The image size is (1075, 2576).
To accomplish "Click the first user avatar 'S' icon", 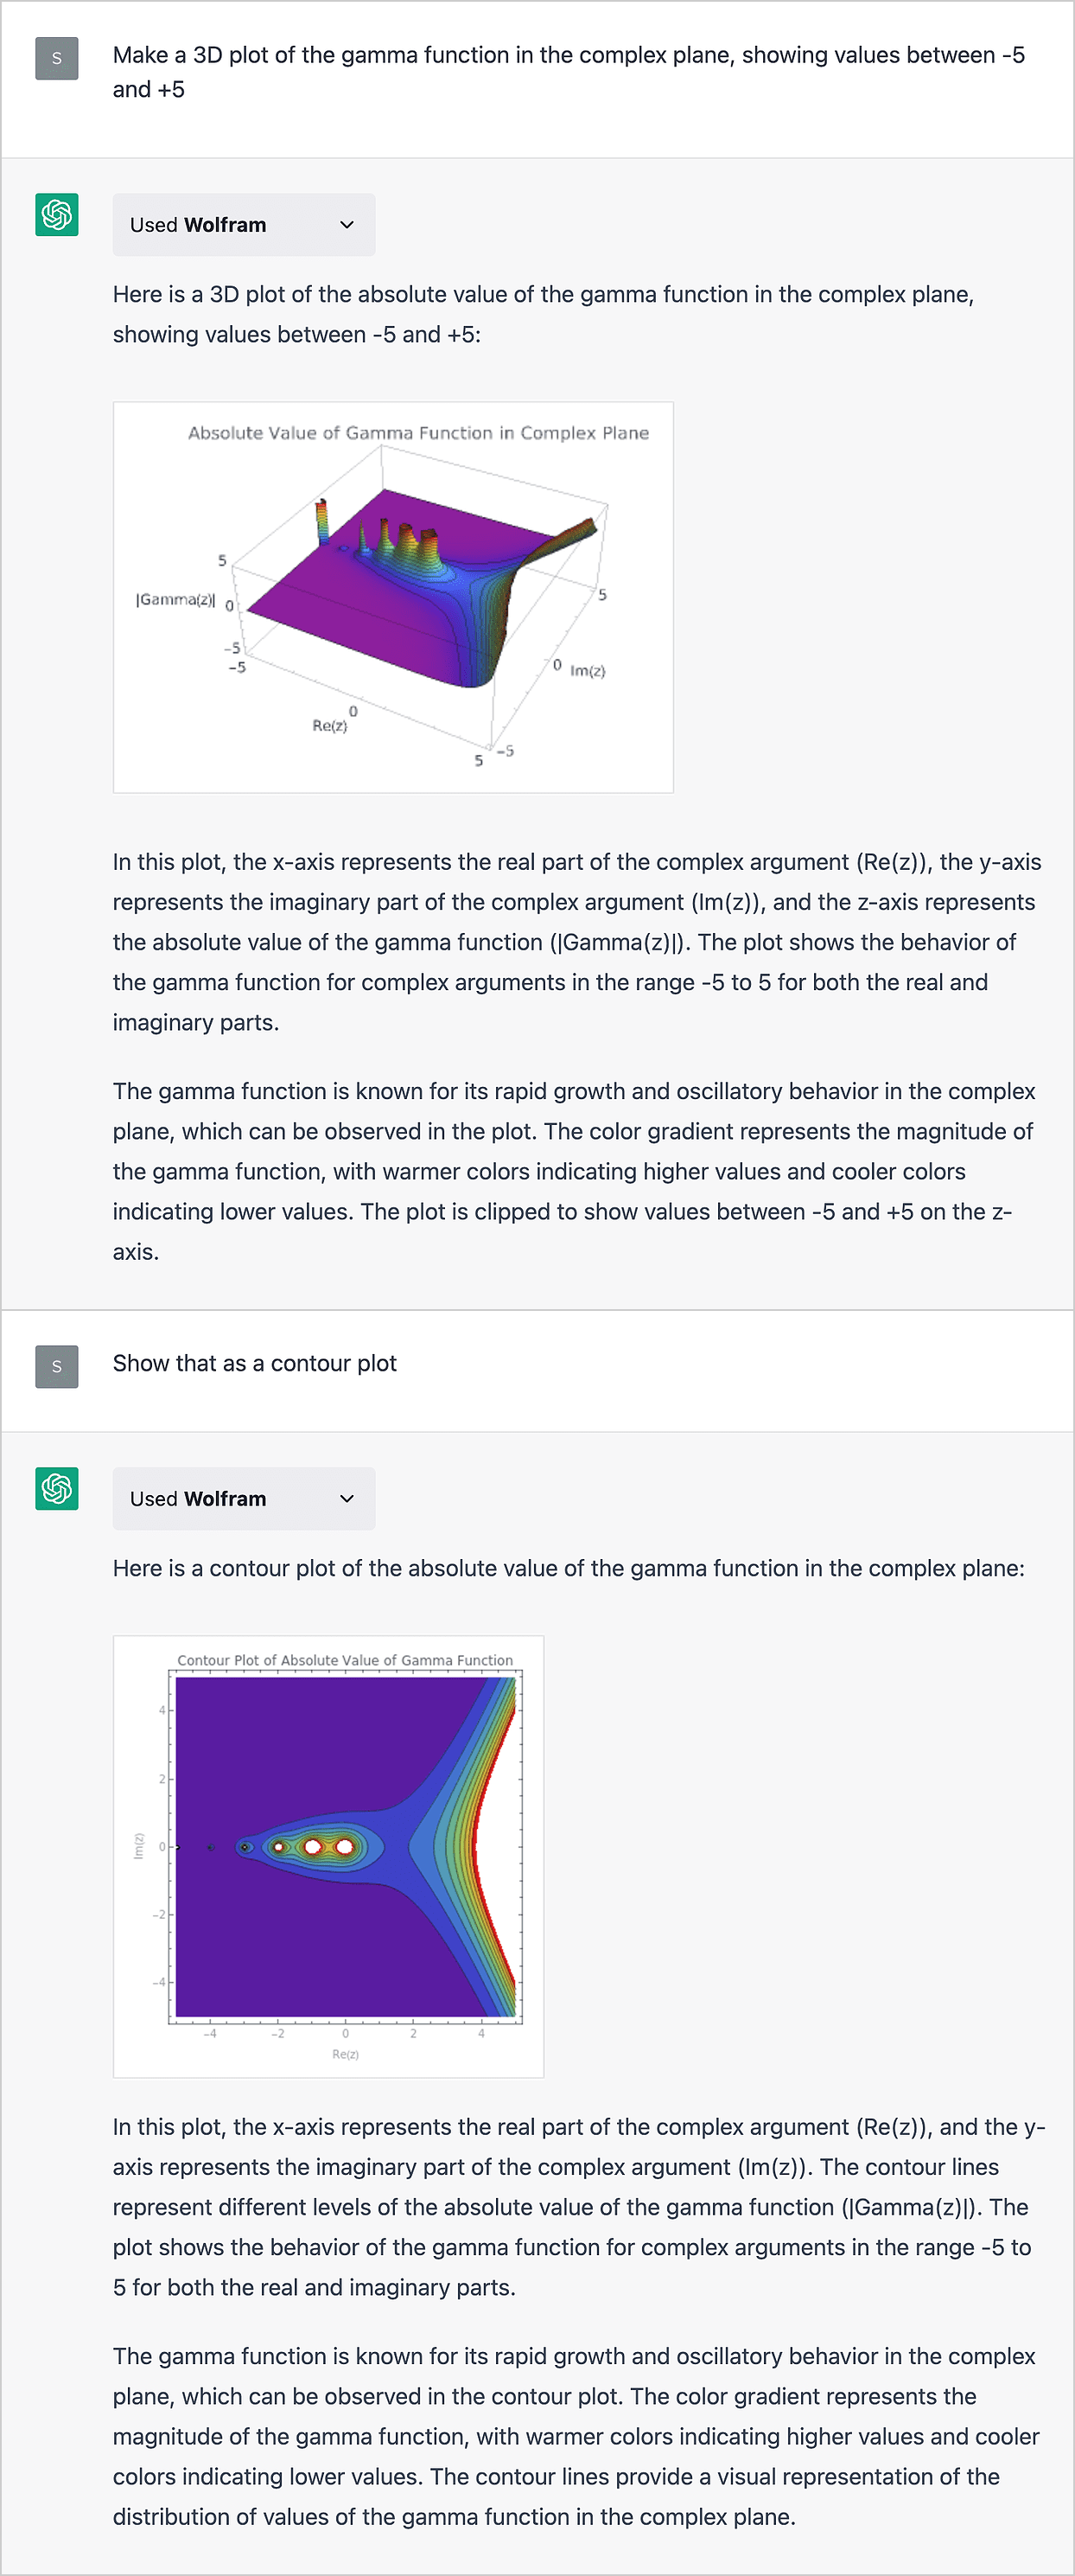I will (x=57, y=58).
